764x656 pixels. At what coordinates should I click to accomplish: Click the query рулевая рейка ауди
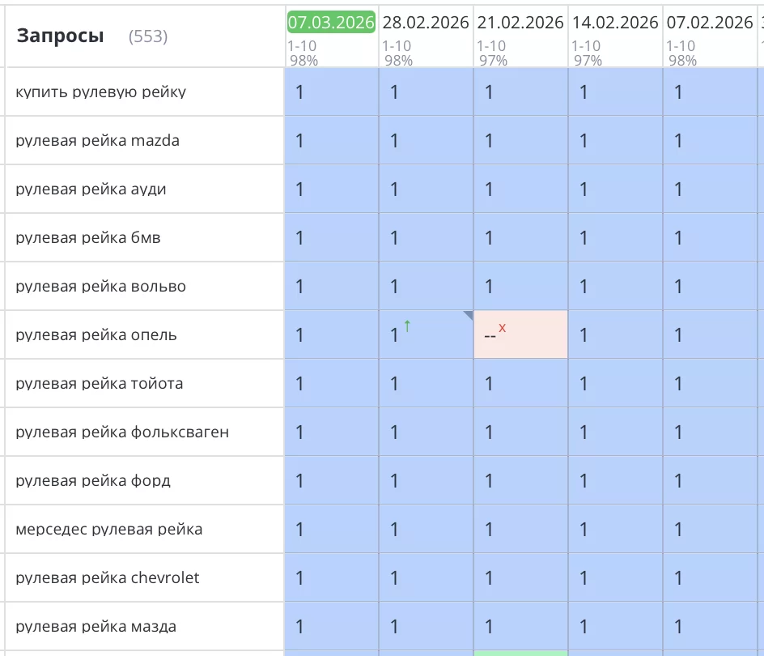coord(91,189)
